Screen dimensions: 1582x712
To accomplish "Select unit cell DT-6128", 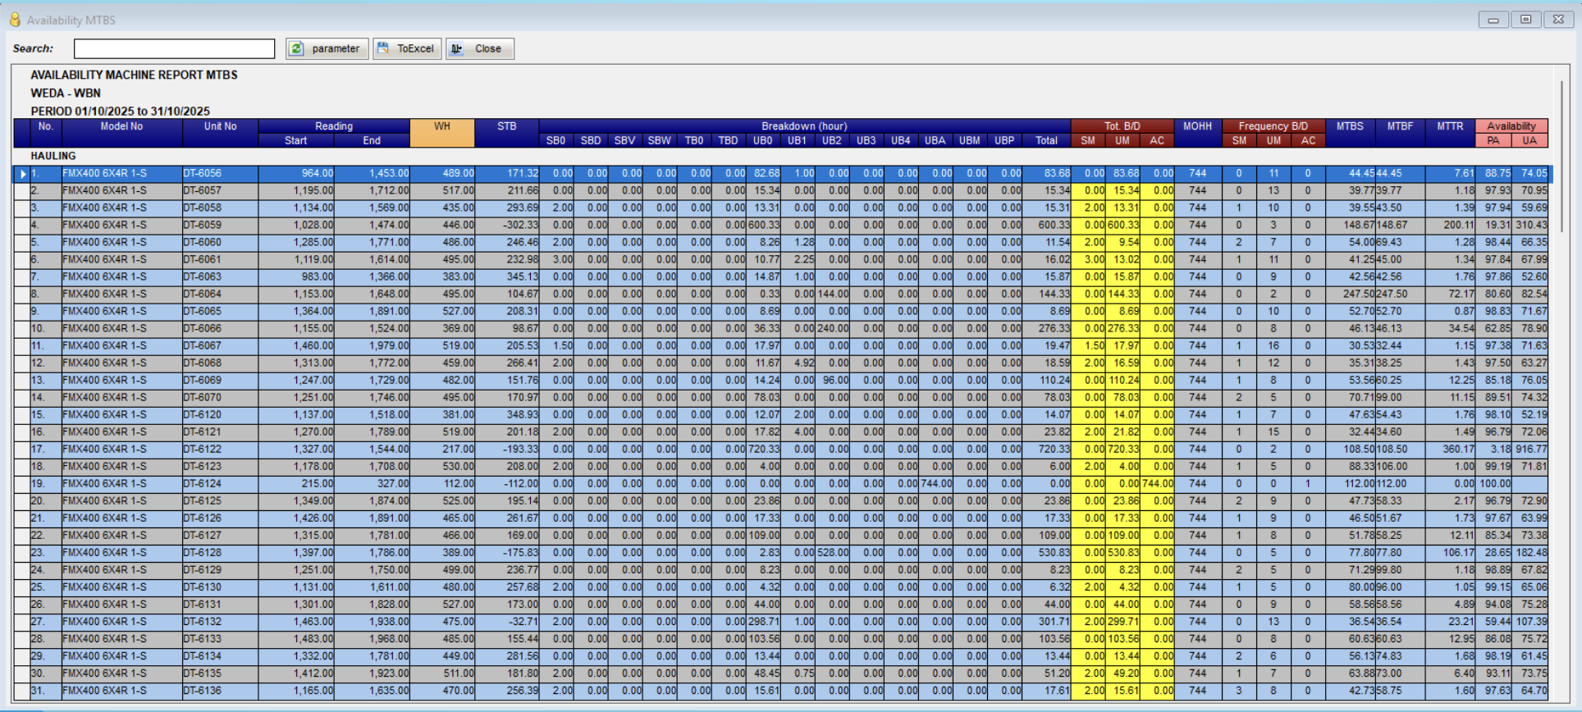I will coord(220,552).
